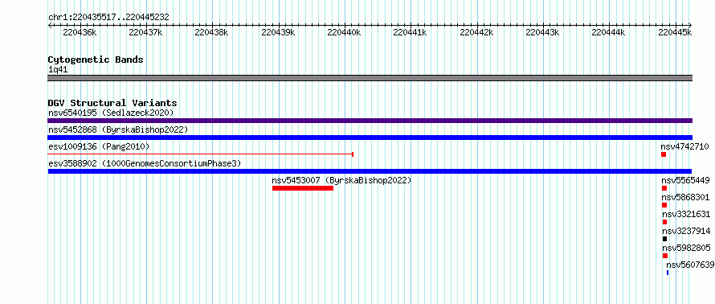Click the right arrowhead of the ruler
715x304 pixels.
(x=690, y=25)
